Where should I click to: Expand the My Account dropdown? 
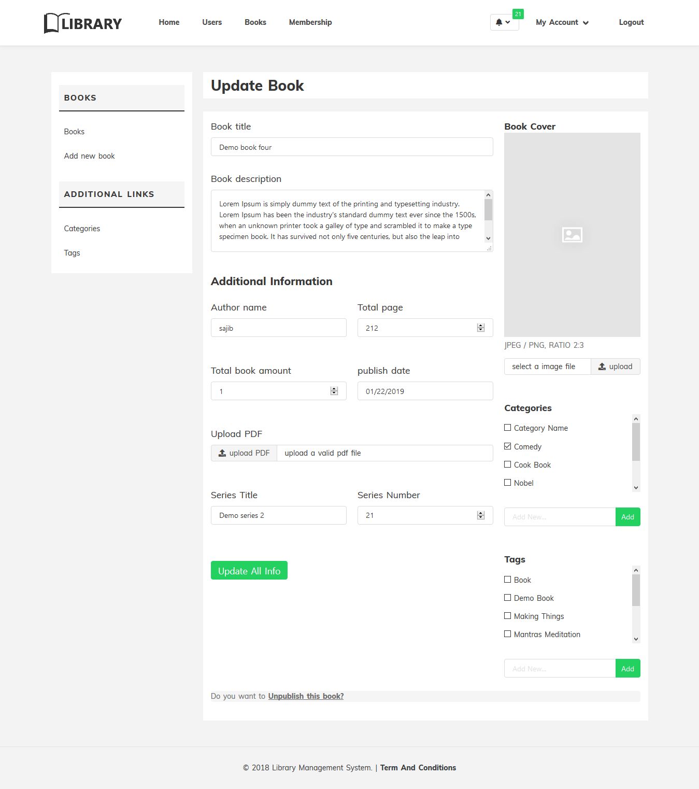tap(562, 22)
